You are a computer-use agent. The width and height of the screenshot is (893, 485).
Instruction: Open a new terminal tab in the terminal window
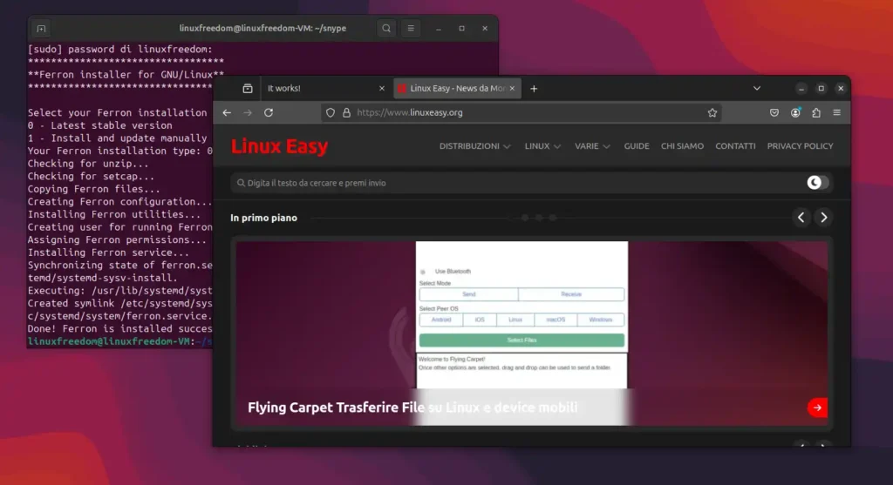tap(41, 29)
